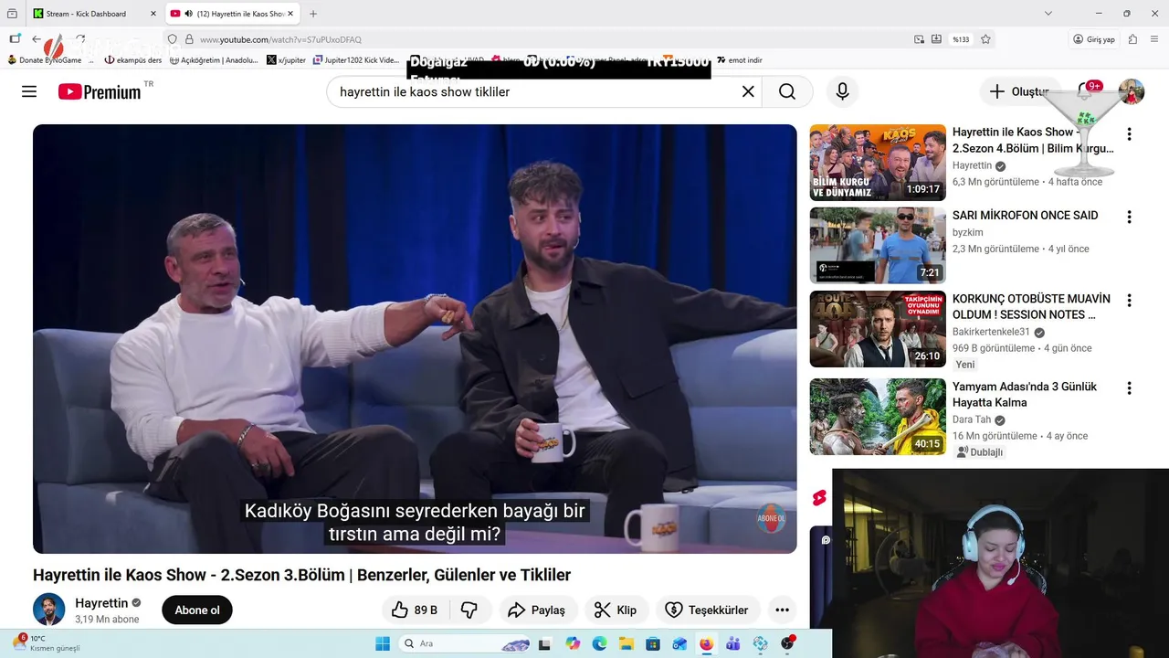Screen dimensions: 1169x658
Task: Open Jupiter1202 Kick Vide bookmark
Action: click(356, 60)
